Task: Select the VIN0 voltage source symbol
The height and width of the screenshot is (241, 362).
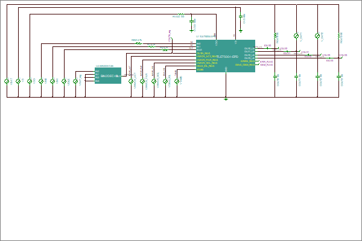Action: click(41, 81)
